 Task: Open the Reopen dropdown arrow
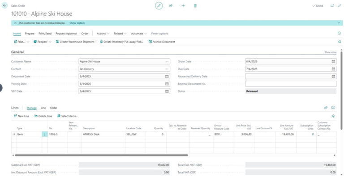pos(50,42)
